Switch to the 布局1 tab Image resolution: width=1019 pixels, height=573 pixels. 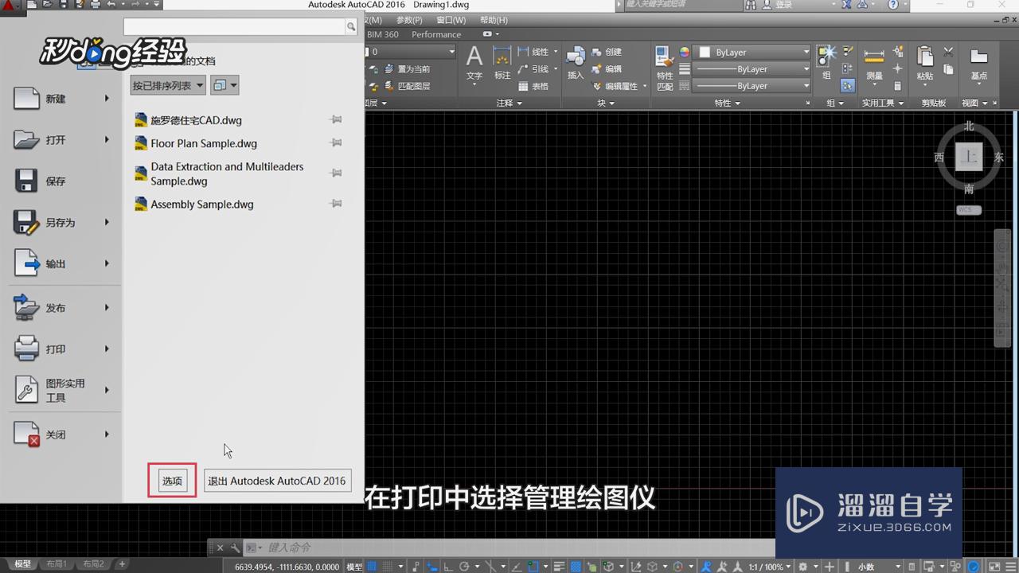(57, 563)
